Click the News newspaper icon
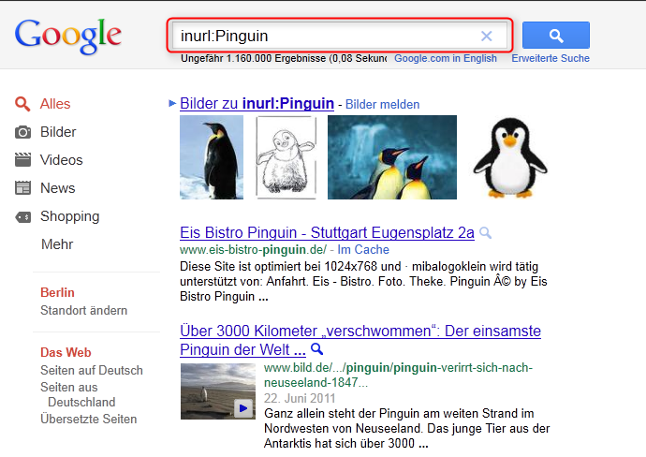Viewport: 646px width, 457px height. (x=22, y=188)
